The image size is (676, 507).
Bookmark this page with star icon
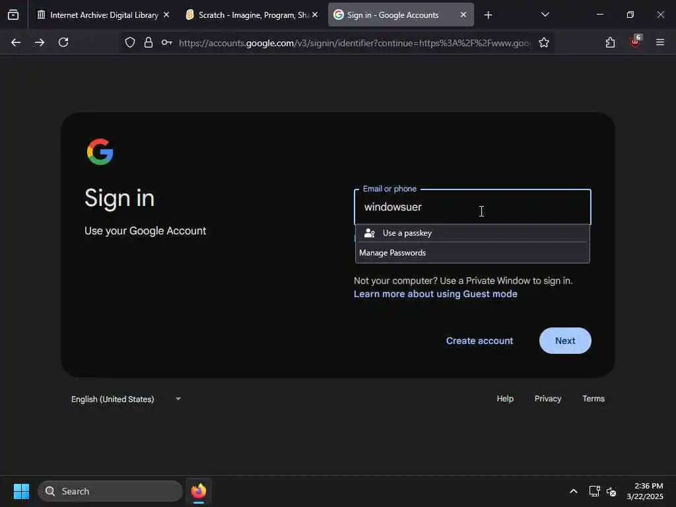point(544,42)
